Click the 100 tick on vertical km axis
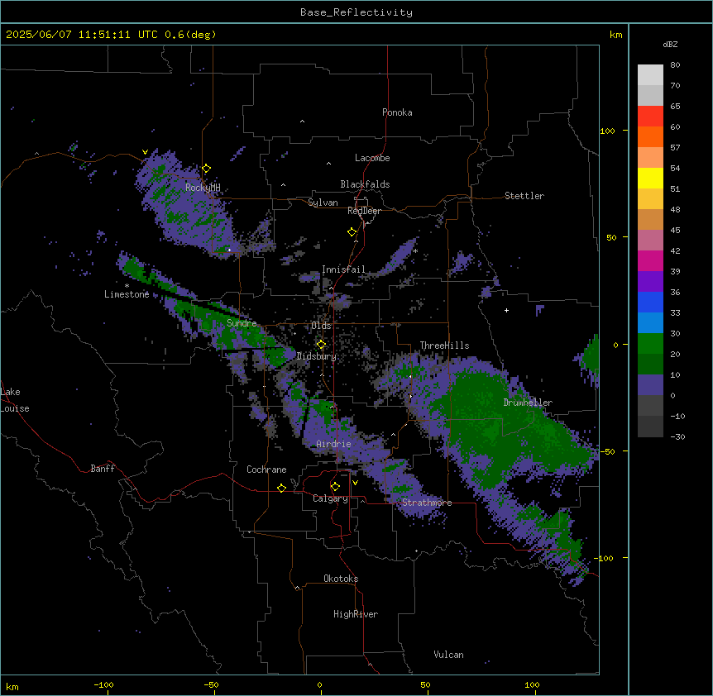Viewport: 713px width, 696px height. pos(607,131)
